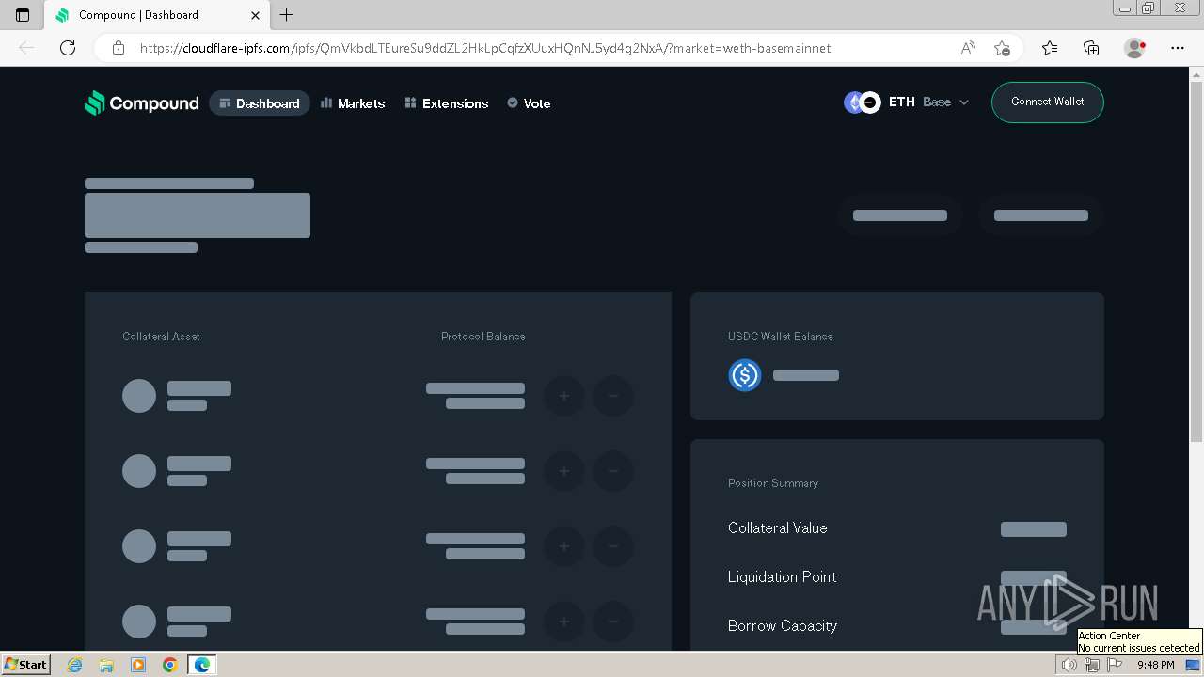Viewport: 1204px width, 677px height.
Task: Launch Internet Explorer from taskbar
Action: [x=75, y=665]
